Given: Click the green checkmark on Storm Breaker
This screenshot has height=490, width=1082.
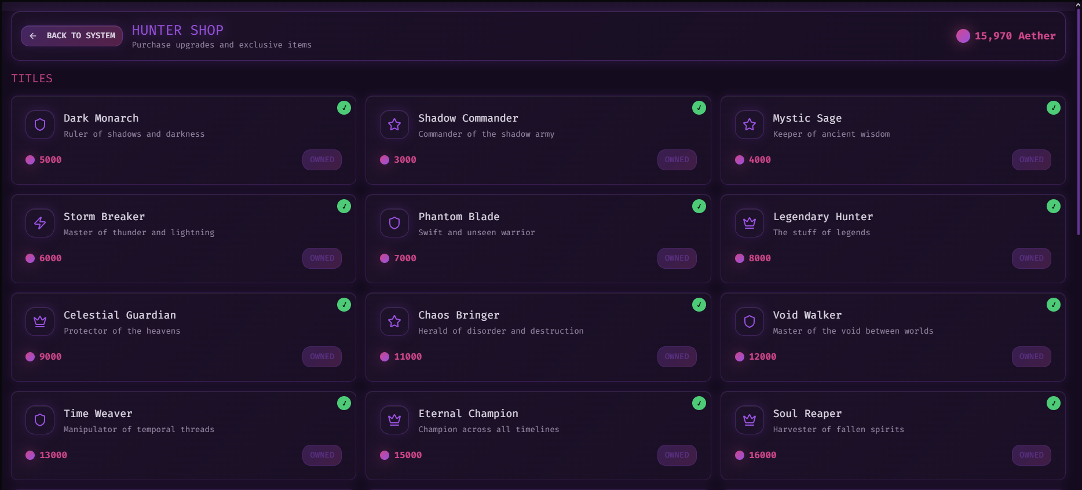Looking at the screenshot, I should tap(344, 206).
